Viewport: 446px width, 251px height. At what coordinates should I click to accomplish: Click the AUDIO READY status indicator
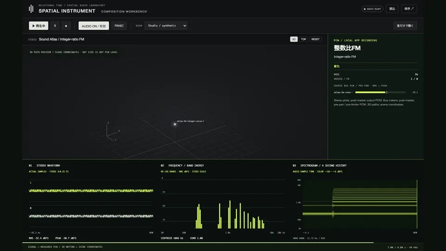[x=372, y=9]
